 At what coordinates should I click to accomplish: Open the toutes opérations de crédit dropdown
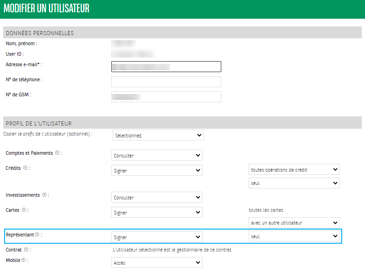pyautogui.click(x=294, y=170)
